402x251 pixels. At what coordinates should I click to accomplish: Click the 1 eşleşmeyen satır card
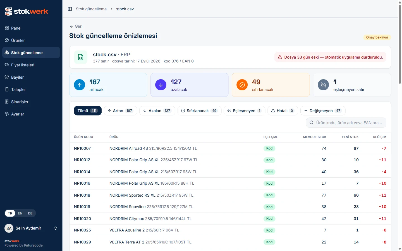pos(352,85)
